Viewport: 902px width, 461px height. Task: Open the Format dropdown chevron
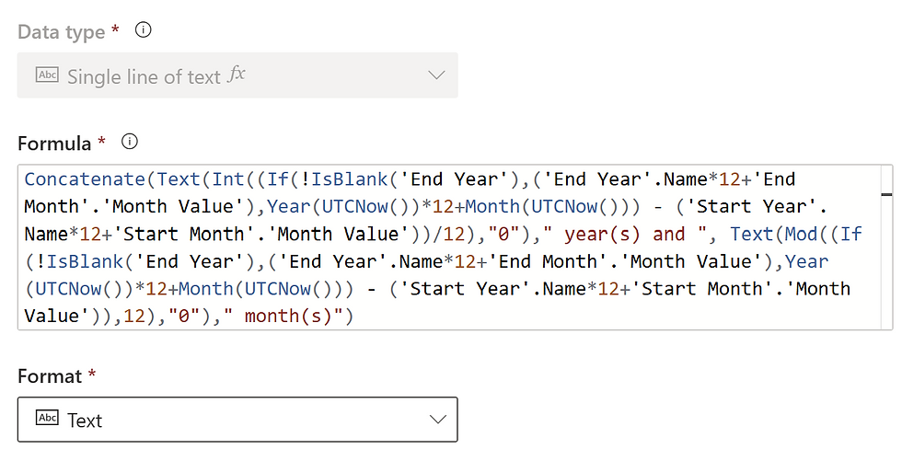click(x=437, y=420)
